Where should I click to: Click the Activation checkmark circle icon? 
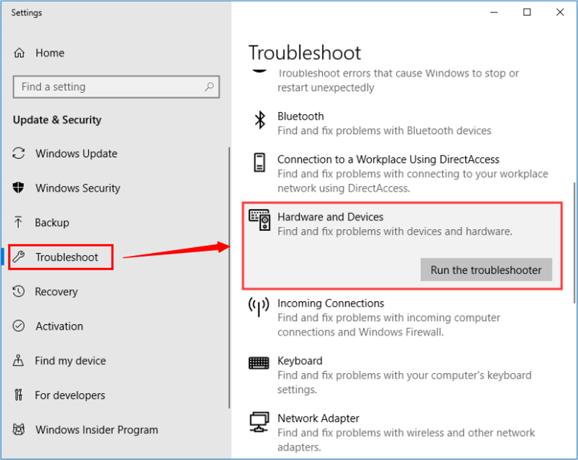pyautogui.click(x=19, y=326)
